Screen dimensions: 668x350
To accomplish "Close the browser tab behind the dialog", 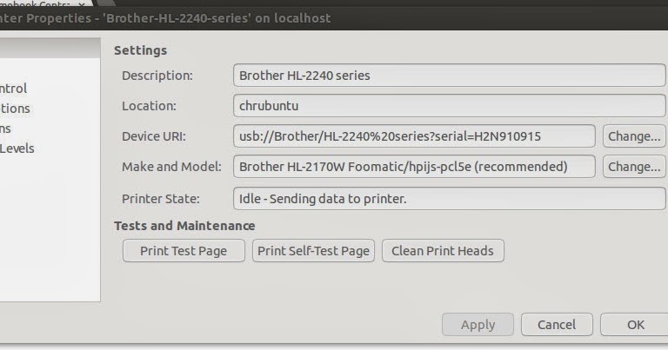I will pos(82,3).
